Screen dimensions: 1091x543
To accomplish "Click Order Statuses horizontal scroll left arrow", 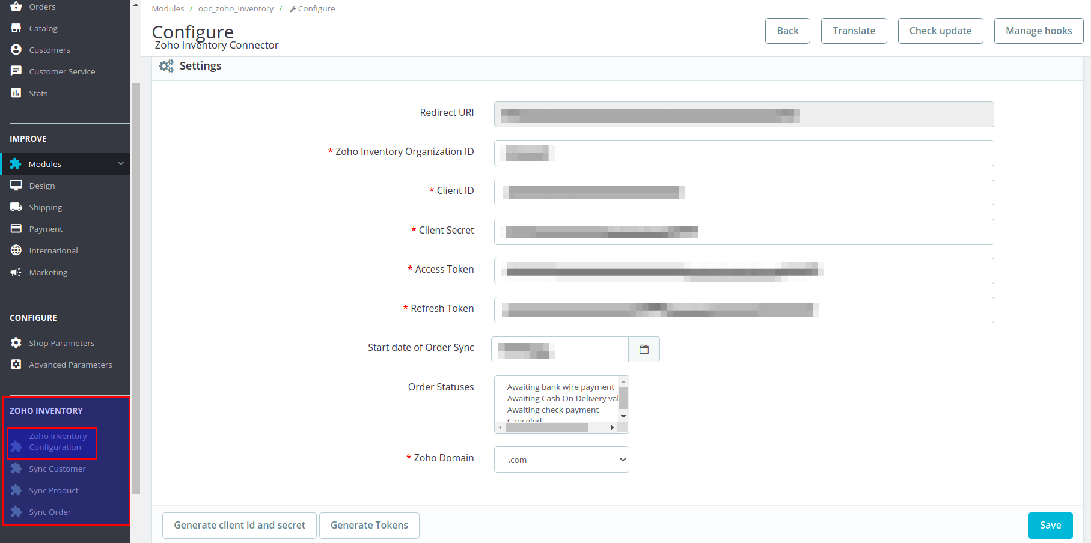I will pos(500,428).
